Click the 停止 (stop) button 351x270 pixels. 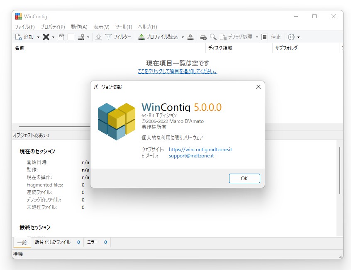271,37
